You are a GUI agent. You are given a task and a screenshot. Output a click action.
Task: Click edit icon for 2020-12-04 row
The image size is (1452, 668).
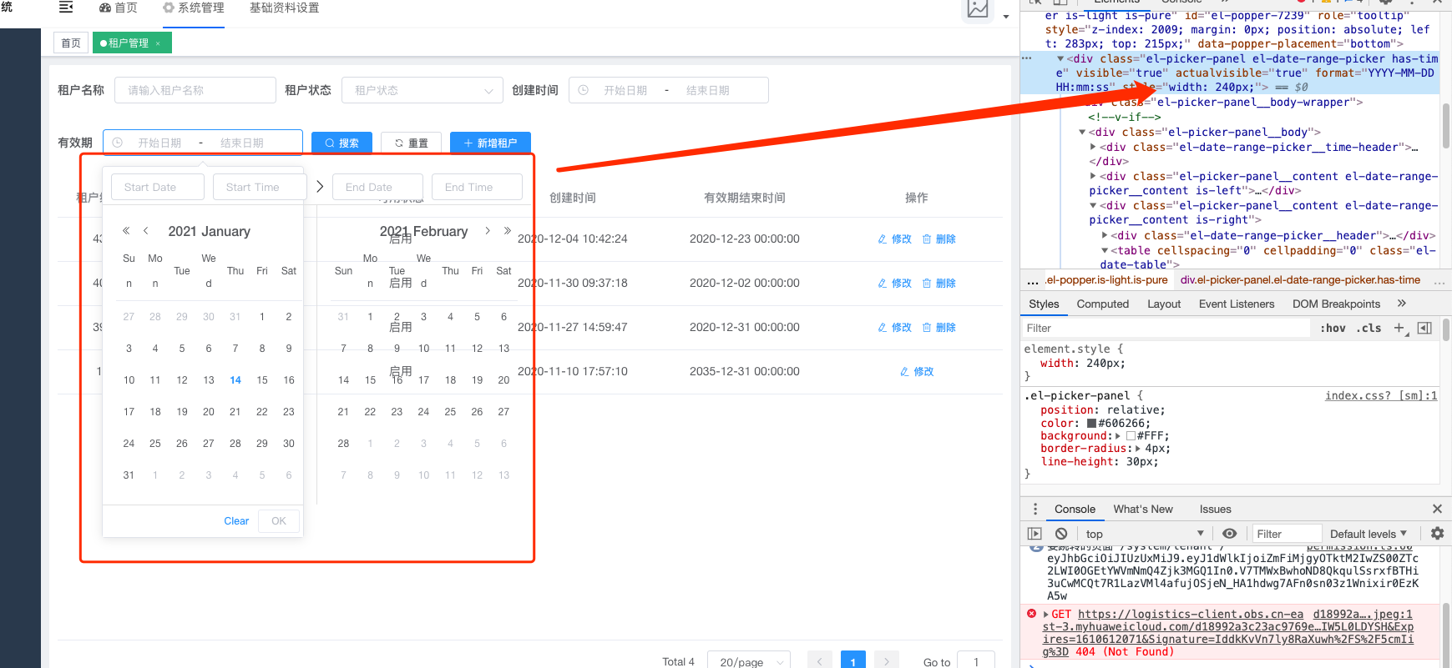click(882, 239)
